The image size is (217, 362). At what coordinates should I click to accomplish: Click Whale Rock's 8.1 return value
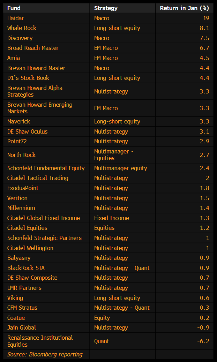click(204, 28)
